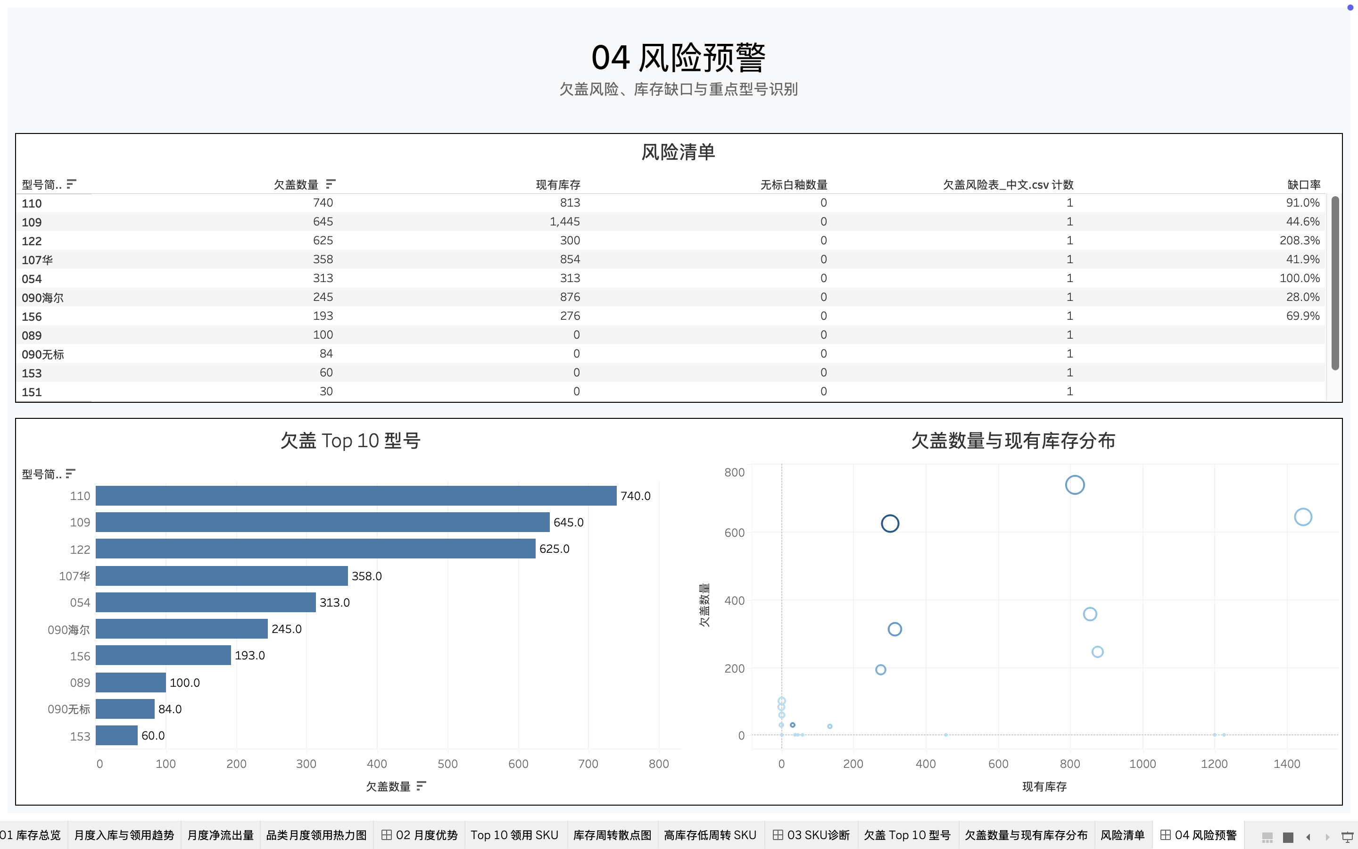
Task: Click sort icon beside 型号简.. in bar chart
Action: pos(70,474)
